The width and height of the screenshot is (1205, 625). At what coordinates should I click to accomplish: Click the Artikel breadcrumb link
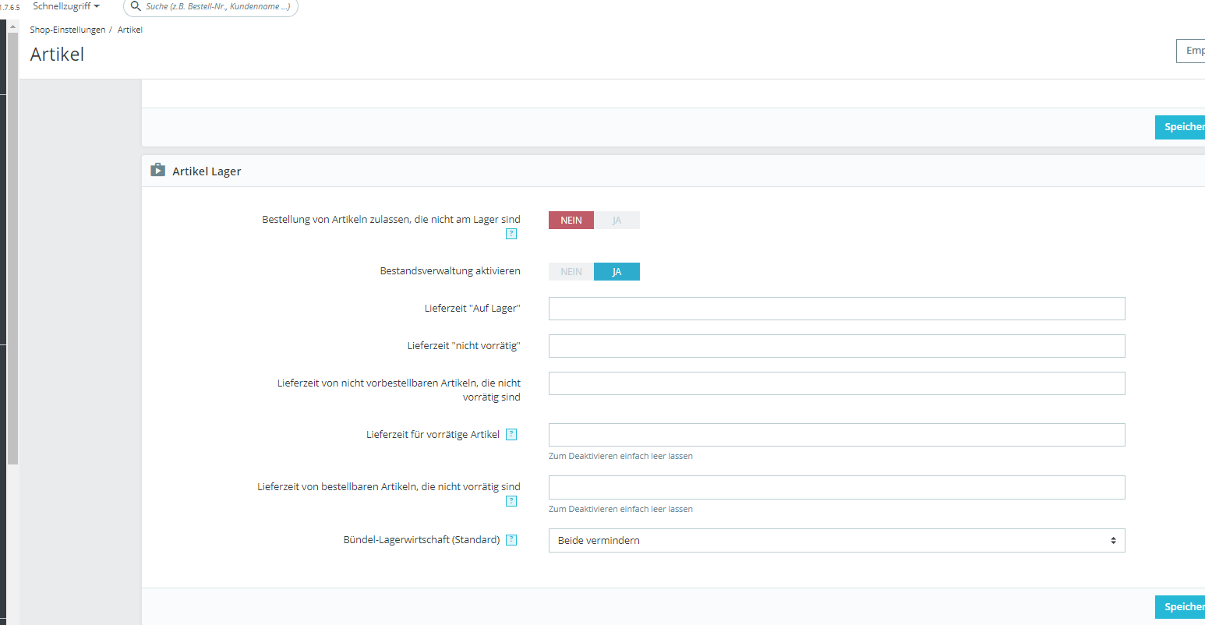click(130, 30)
